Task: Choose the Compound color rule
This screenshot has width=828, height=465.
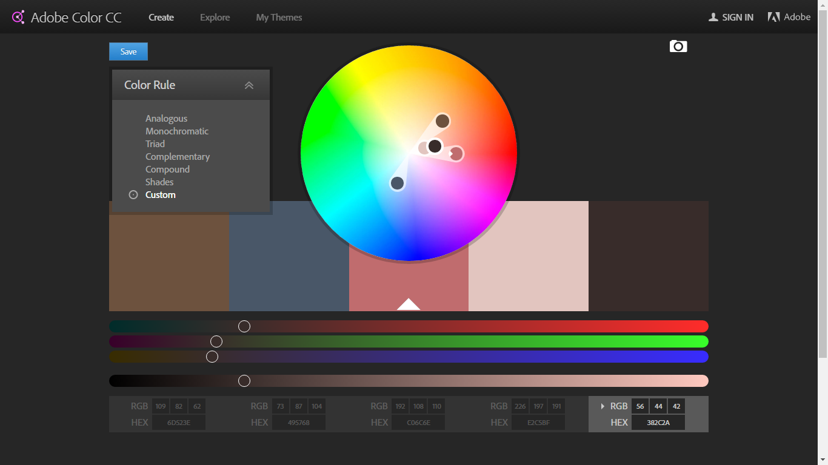Action: pyautogui.click(x=167, y=170)
